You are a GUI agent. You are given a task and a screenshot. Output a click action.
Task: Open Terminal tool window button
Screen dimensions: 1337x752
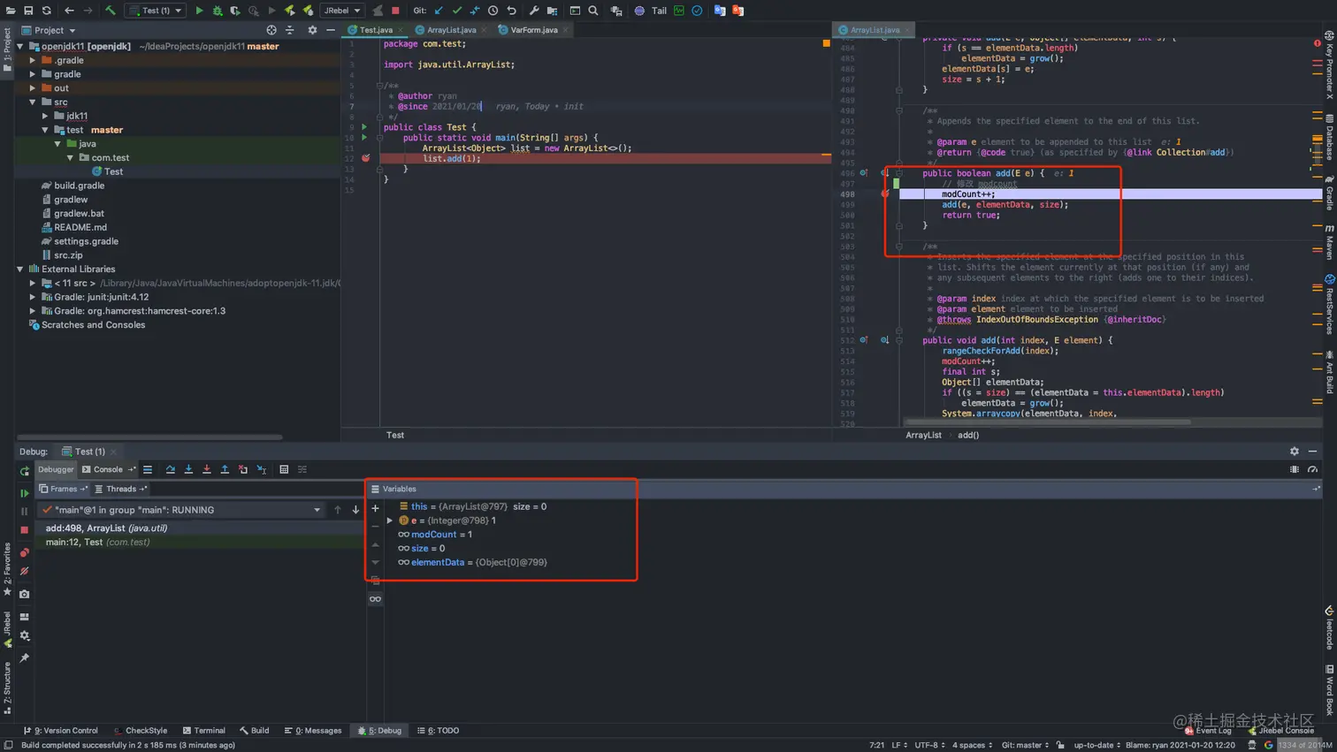[x=204, y=731]
